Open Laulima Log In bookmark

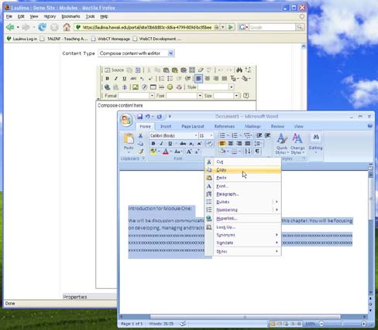point(22,39)
